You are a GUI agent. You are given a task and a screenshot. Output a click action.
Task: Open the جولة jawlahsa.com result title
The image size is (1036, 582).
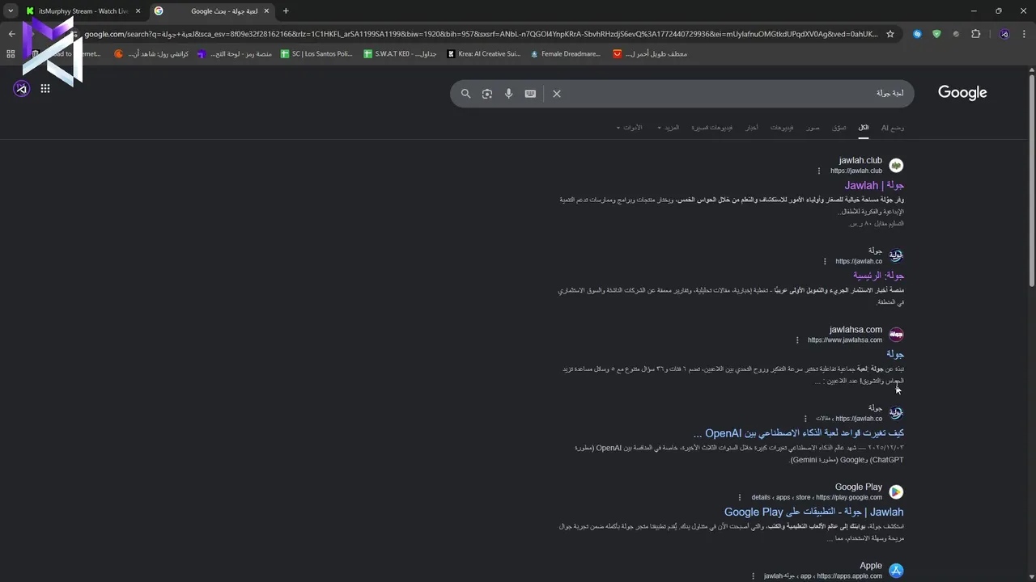point(895,354)
